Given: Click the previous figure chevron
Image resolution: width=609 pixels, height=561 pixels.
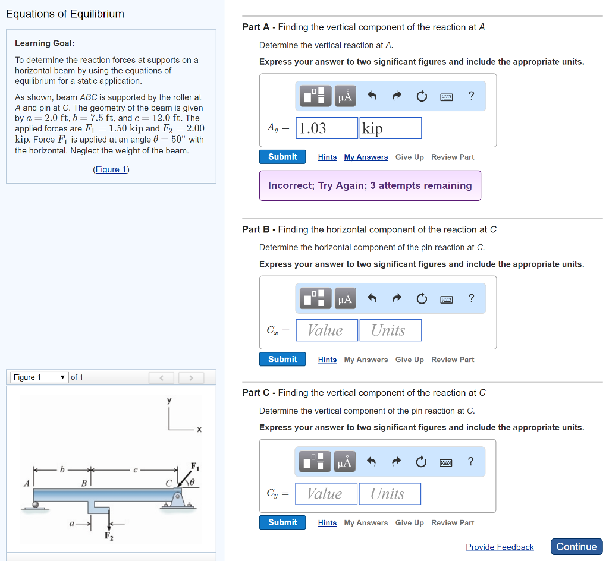Looking at the screenshot, I should click(161, 377).
